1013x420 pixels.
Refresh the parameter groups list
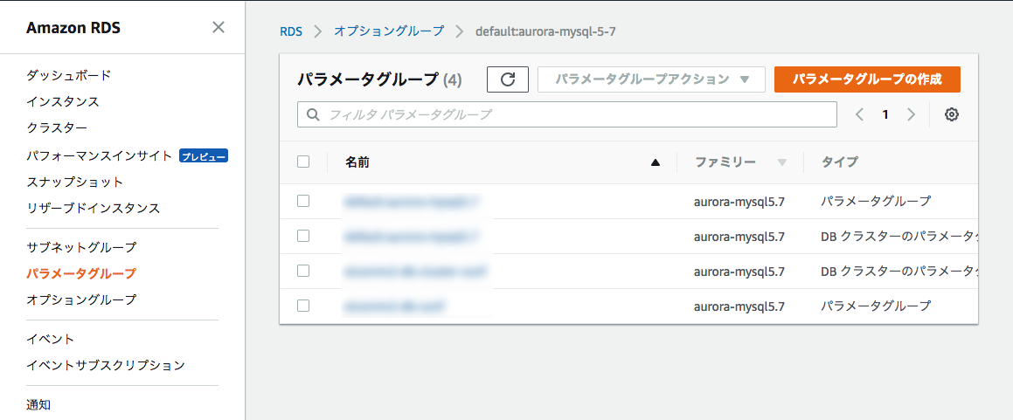508,79
